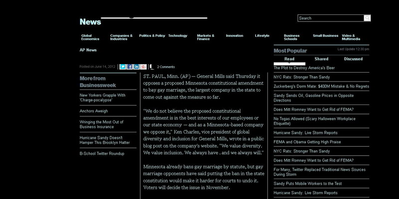Screen dimensions: 399x199
Task: Open the Lifestyle section
Action: coord(262,36)
